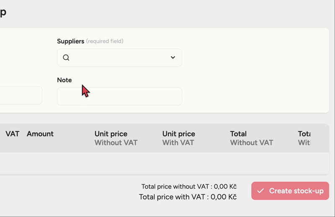Image resolution: width=335 pixels, height=217 pixels.
Task: Click the cut-off Total With VAT header
Action: 304,138
